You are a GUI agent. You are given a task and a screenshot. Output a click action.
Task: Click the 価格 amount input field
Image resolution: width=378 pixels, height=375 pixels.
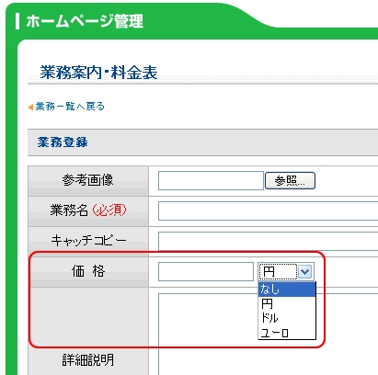pos(206,271)
